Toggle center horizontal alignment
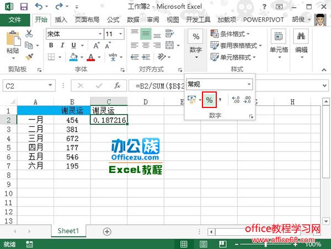This screenshot has width=331, height=249. point(146,45)
